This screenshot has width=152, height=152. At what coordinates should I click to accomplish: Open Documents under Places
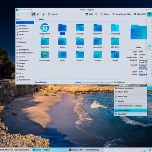click(x=25, y=28)
